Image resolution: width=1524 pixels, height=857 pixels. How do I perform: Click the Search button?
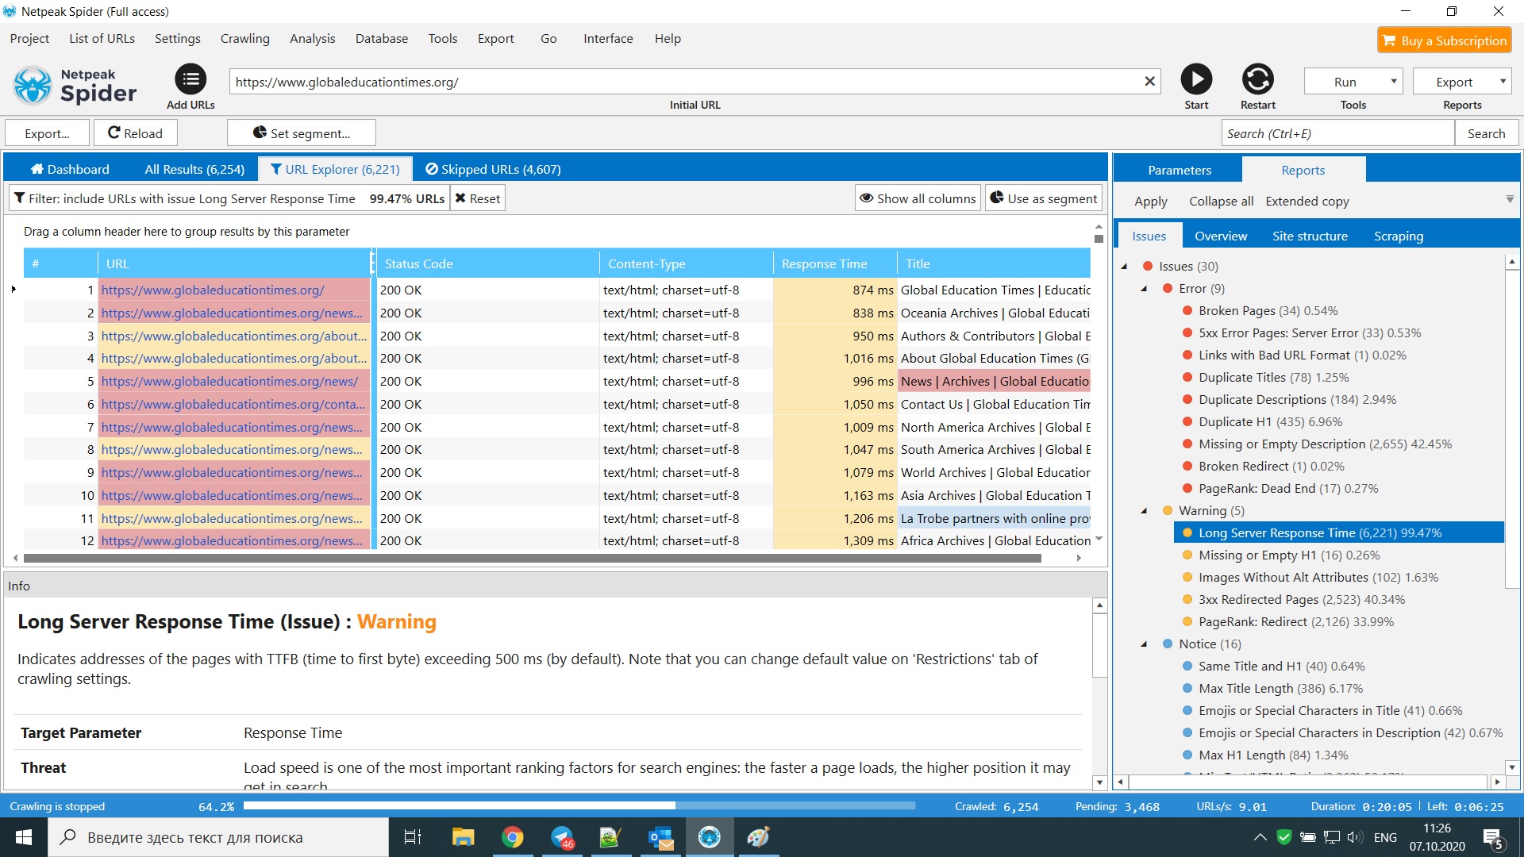click(1487, 133)
